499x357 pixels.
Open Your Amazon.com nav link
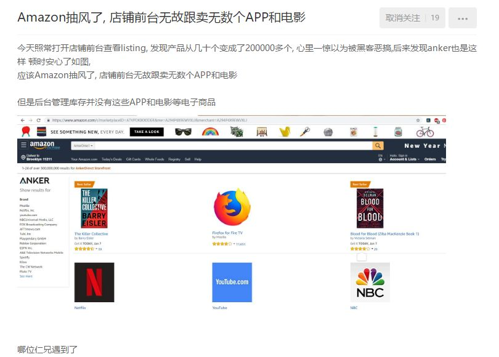(x=84, y=159)
